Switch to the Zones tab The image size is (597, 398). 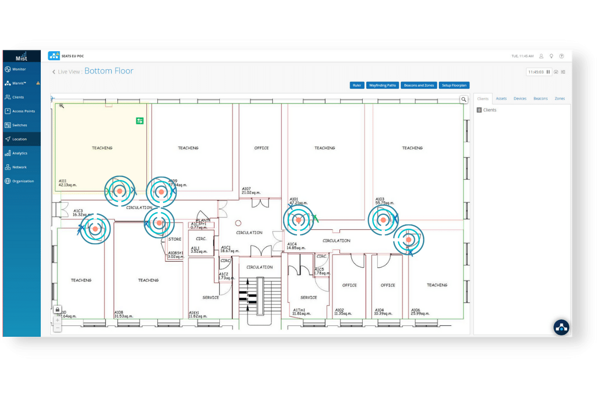[560, 99]
